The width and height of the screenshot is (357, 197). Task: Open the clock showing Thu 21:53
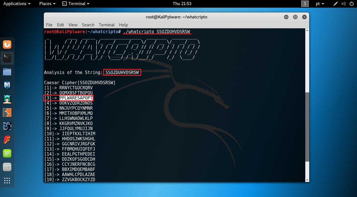(182, 4)
